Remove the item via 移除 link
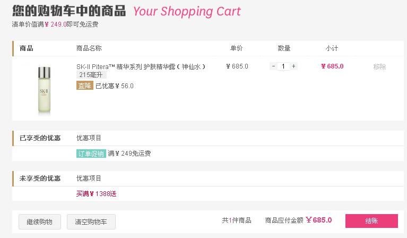Image resolution: width=407 pixels, height=238 pixels. [379, 67]
